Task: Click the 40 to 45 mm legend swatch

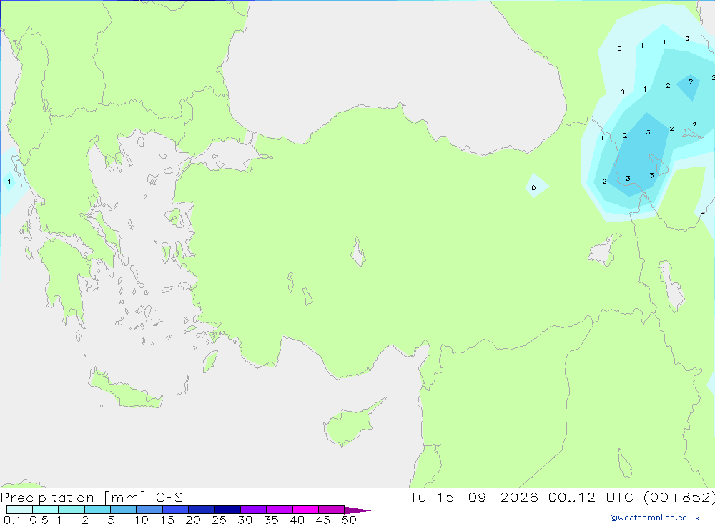Action: pos(305,510)
